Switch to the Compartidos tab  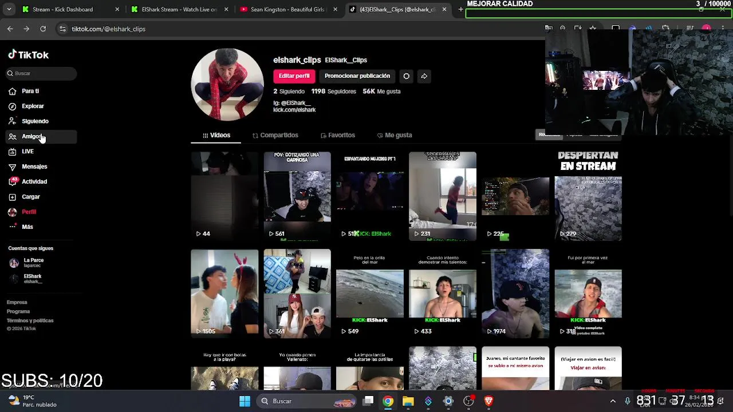pyautogui.click(x=275, y=135)
